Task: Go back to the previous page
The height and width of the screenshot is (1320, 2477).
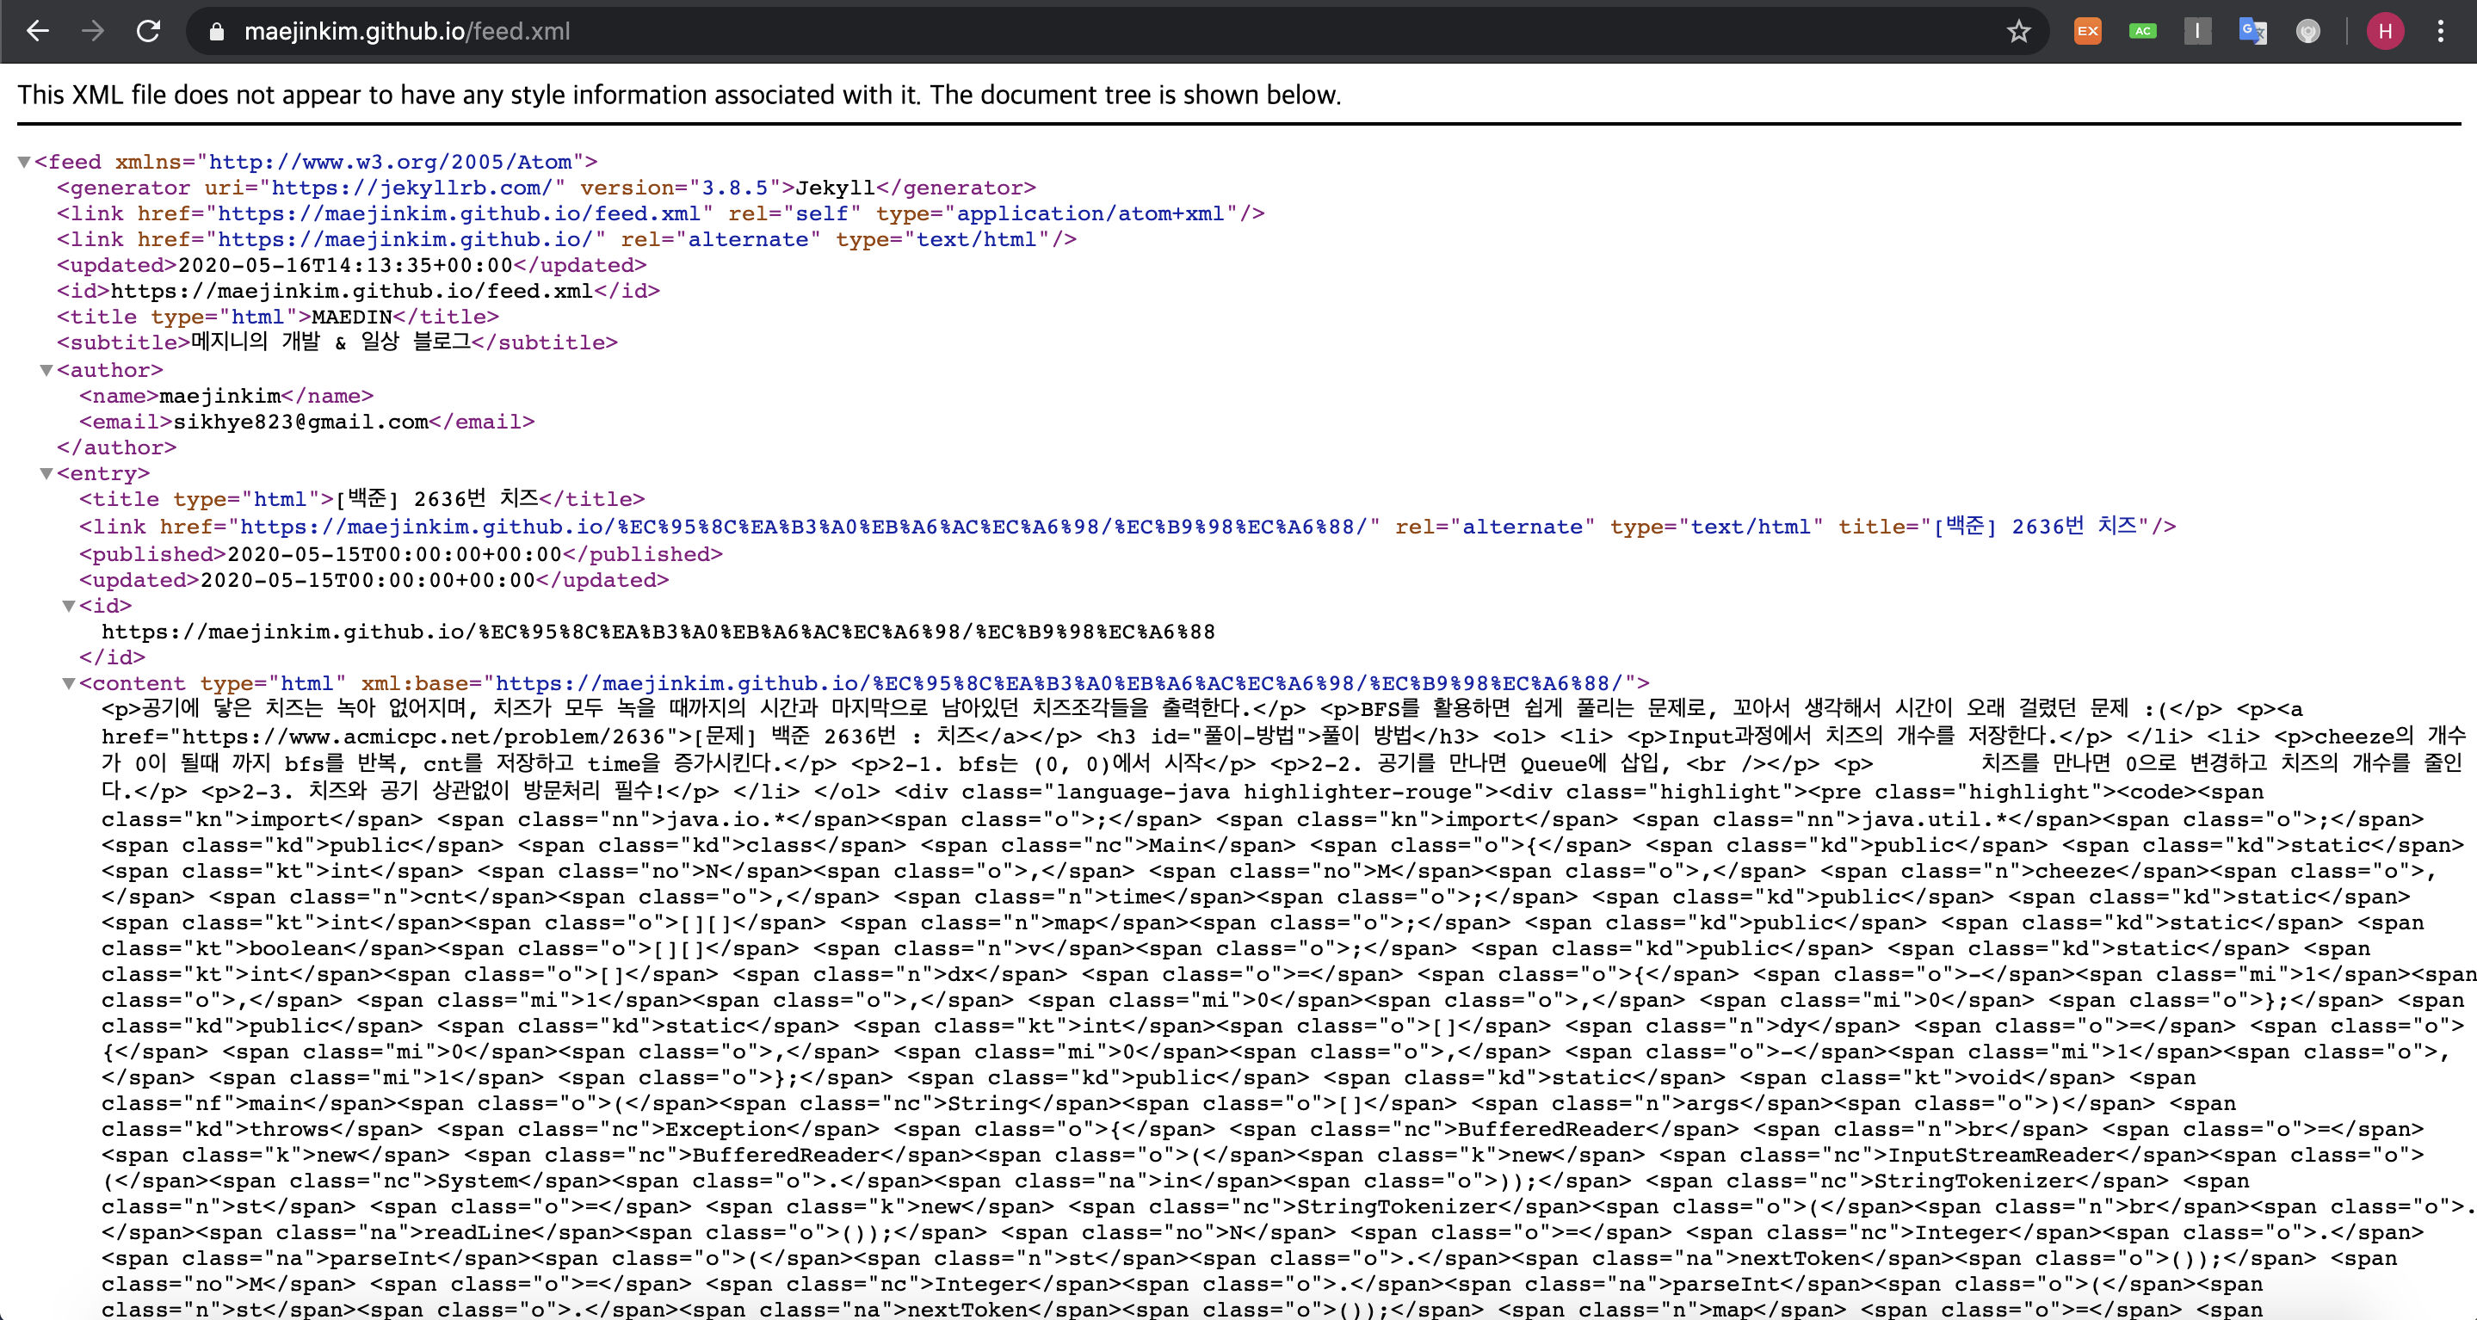Action: 38,31
